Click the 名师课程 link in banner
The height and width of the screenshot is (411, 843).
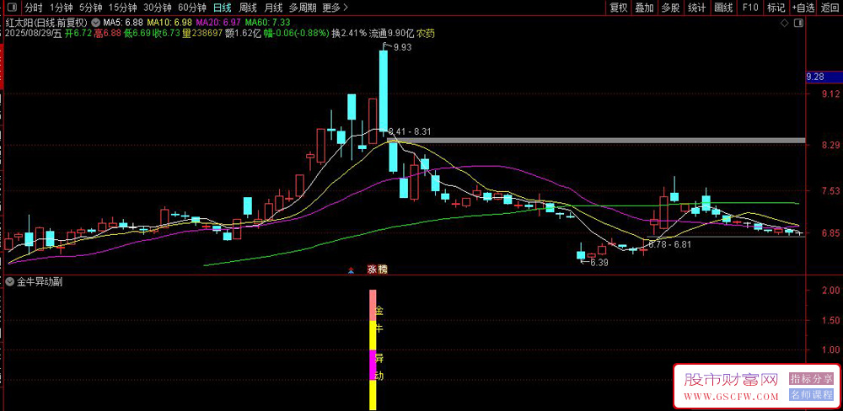811,395
